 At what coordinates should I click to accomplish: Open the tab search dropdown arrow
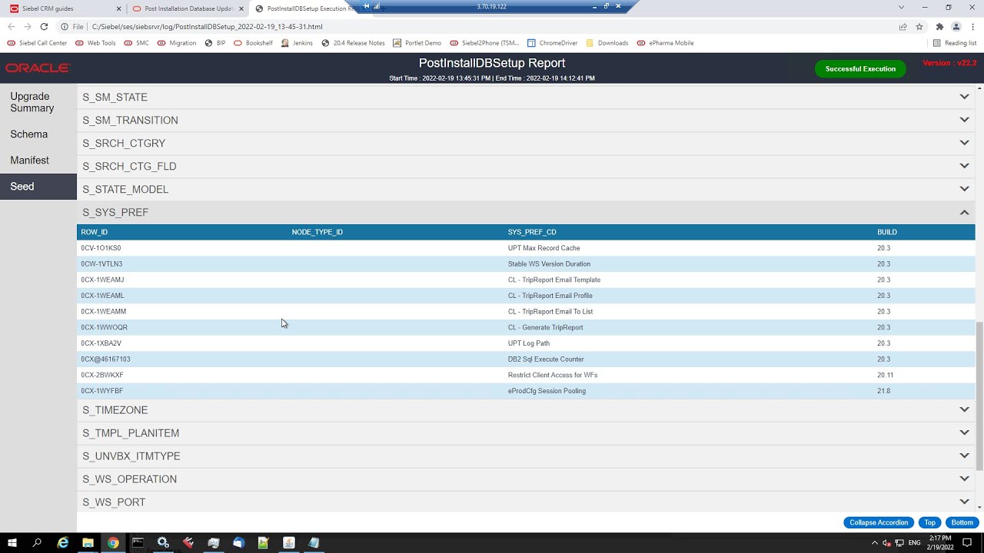pos(901,7)
